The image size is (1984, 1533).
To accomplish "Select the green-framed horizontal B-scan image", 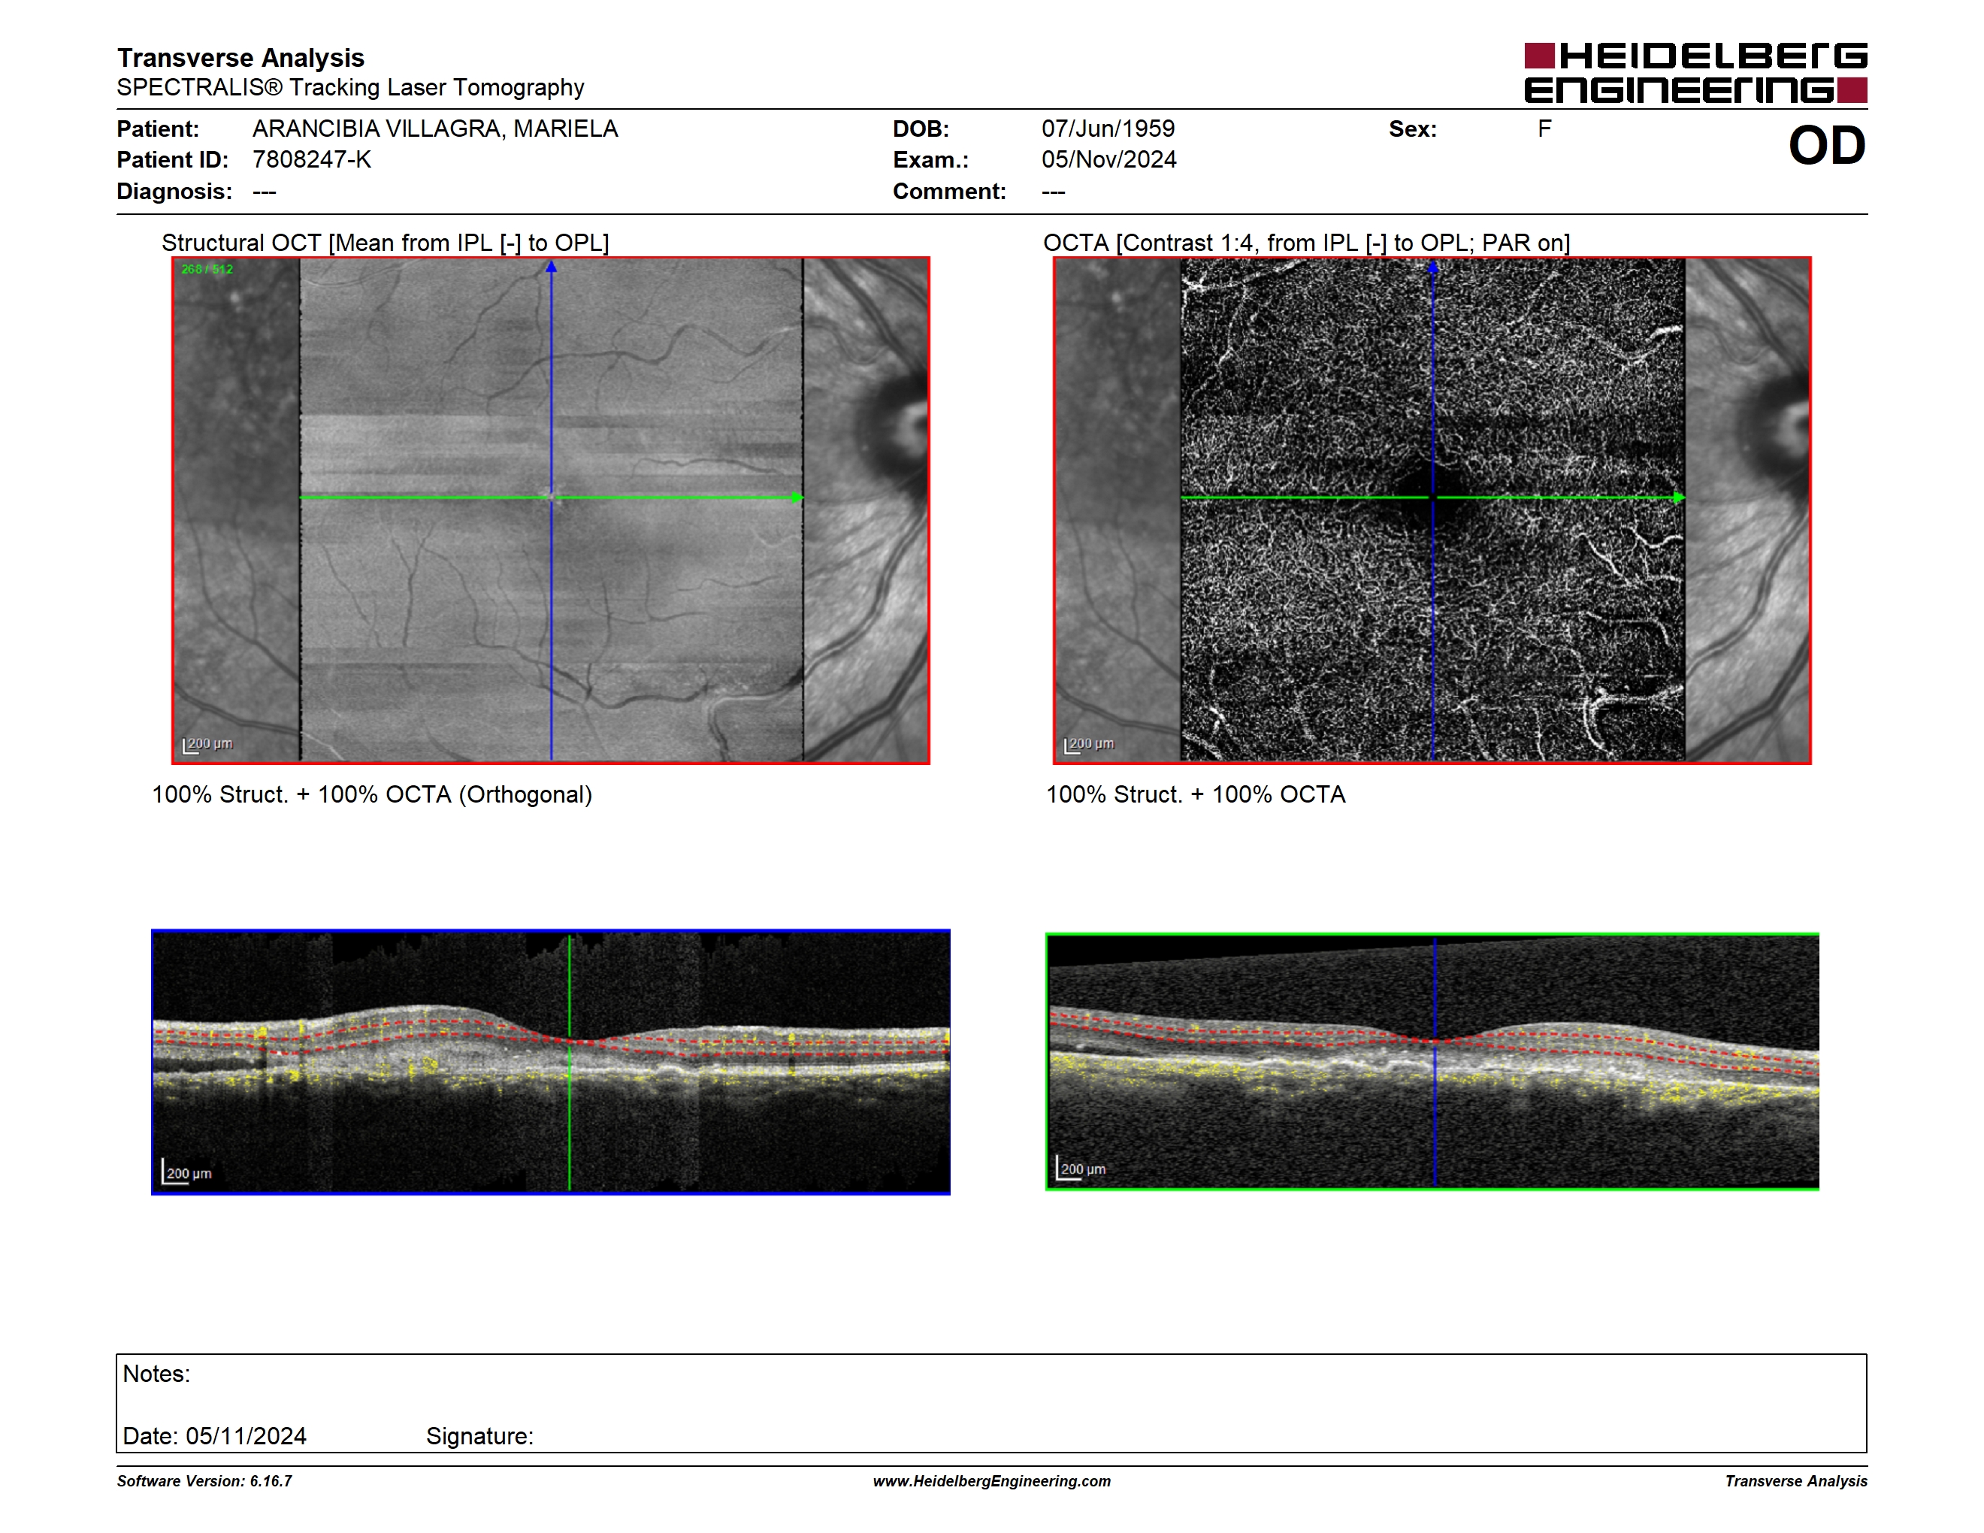I will [1432, 1062].
